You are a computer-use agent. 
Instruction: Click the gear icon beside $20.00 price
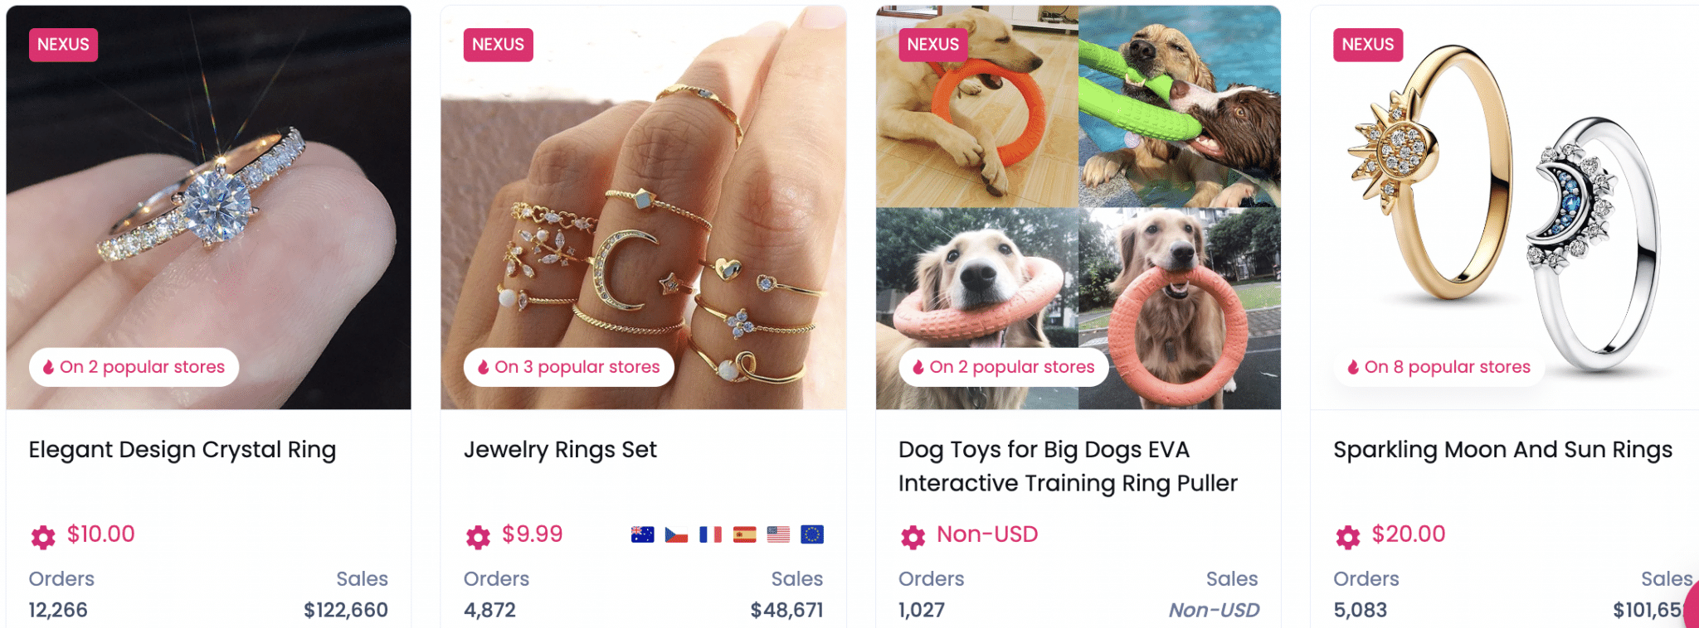1348,537
